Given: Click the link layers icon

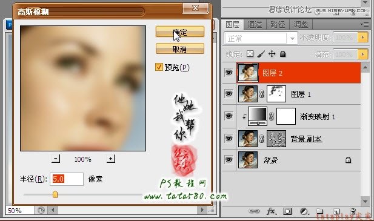Looking at the screenshot, I should [254, 211].
